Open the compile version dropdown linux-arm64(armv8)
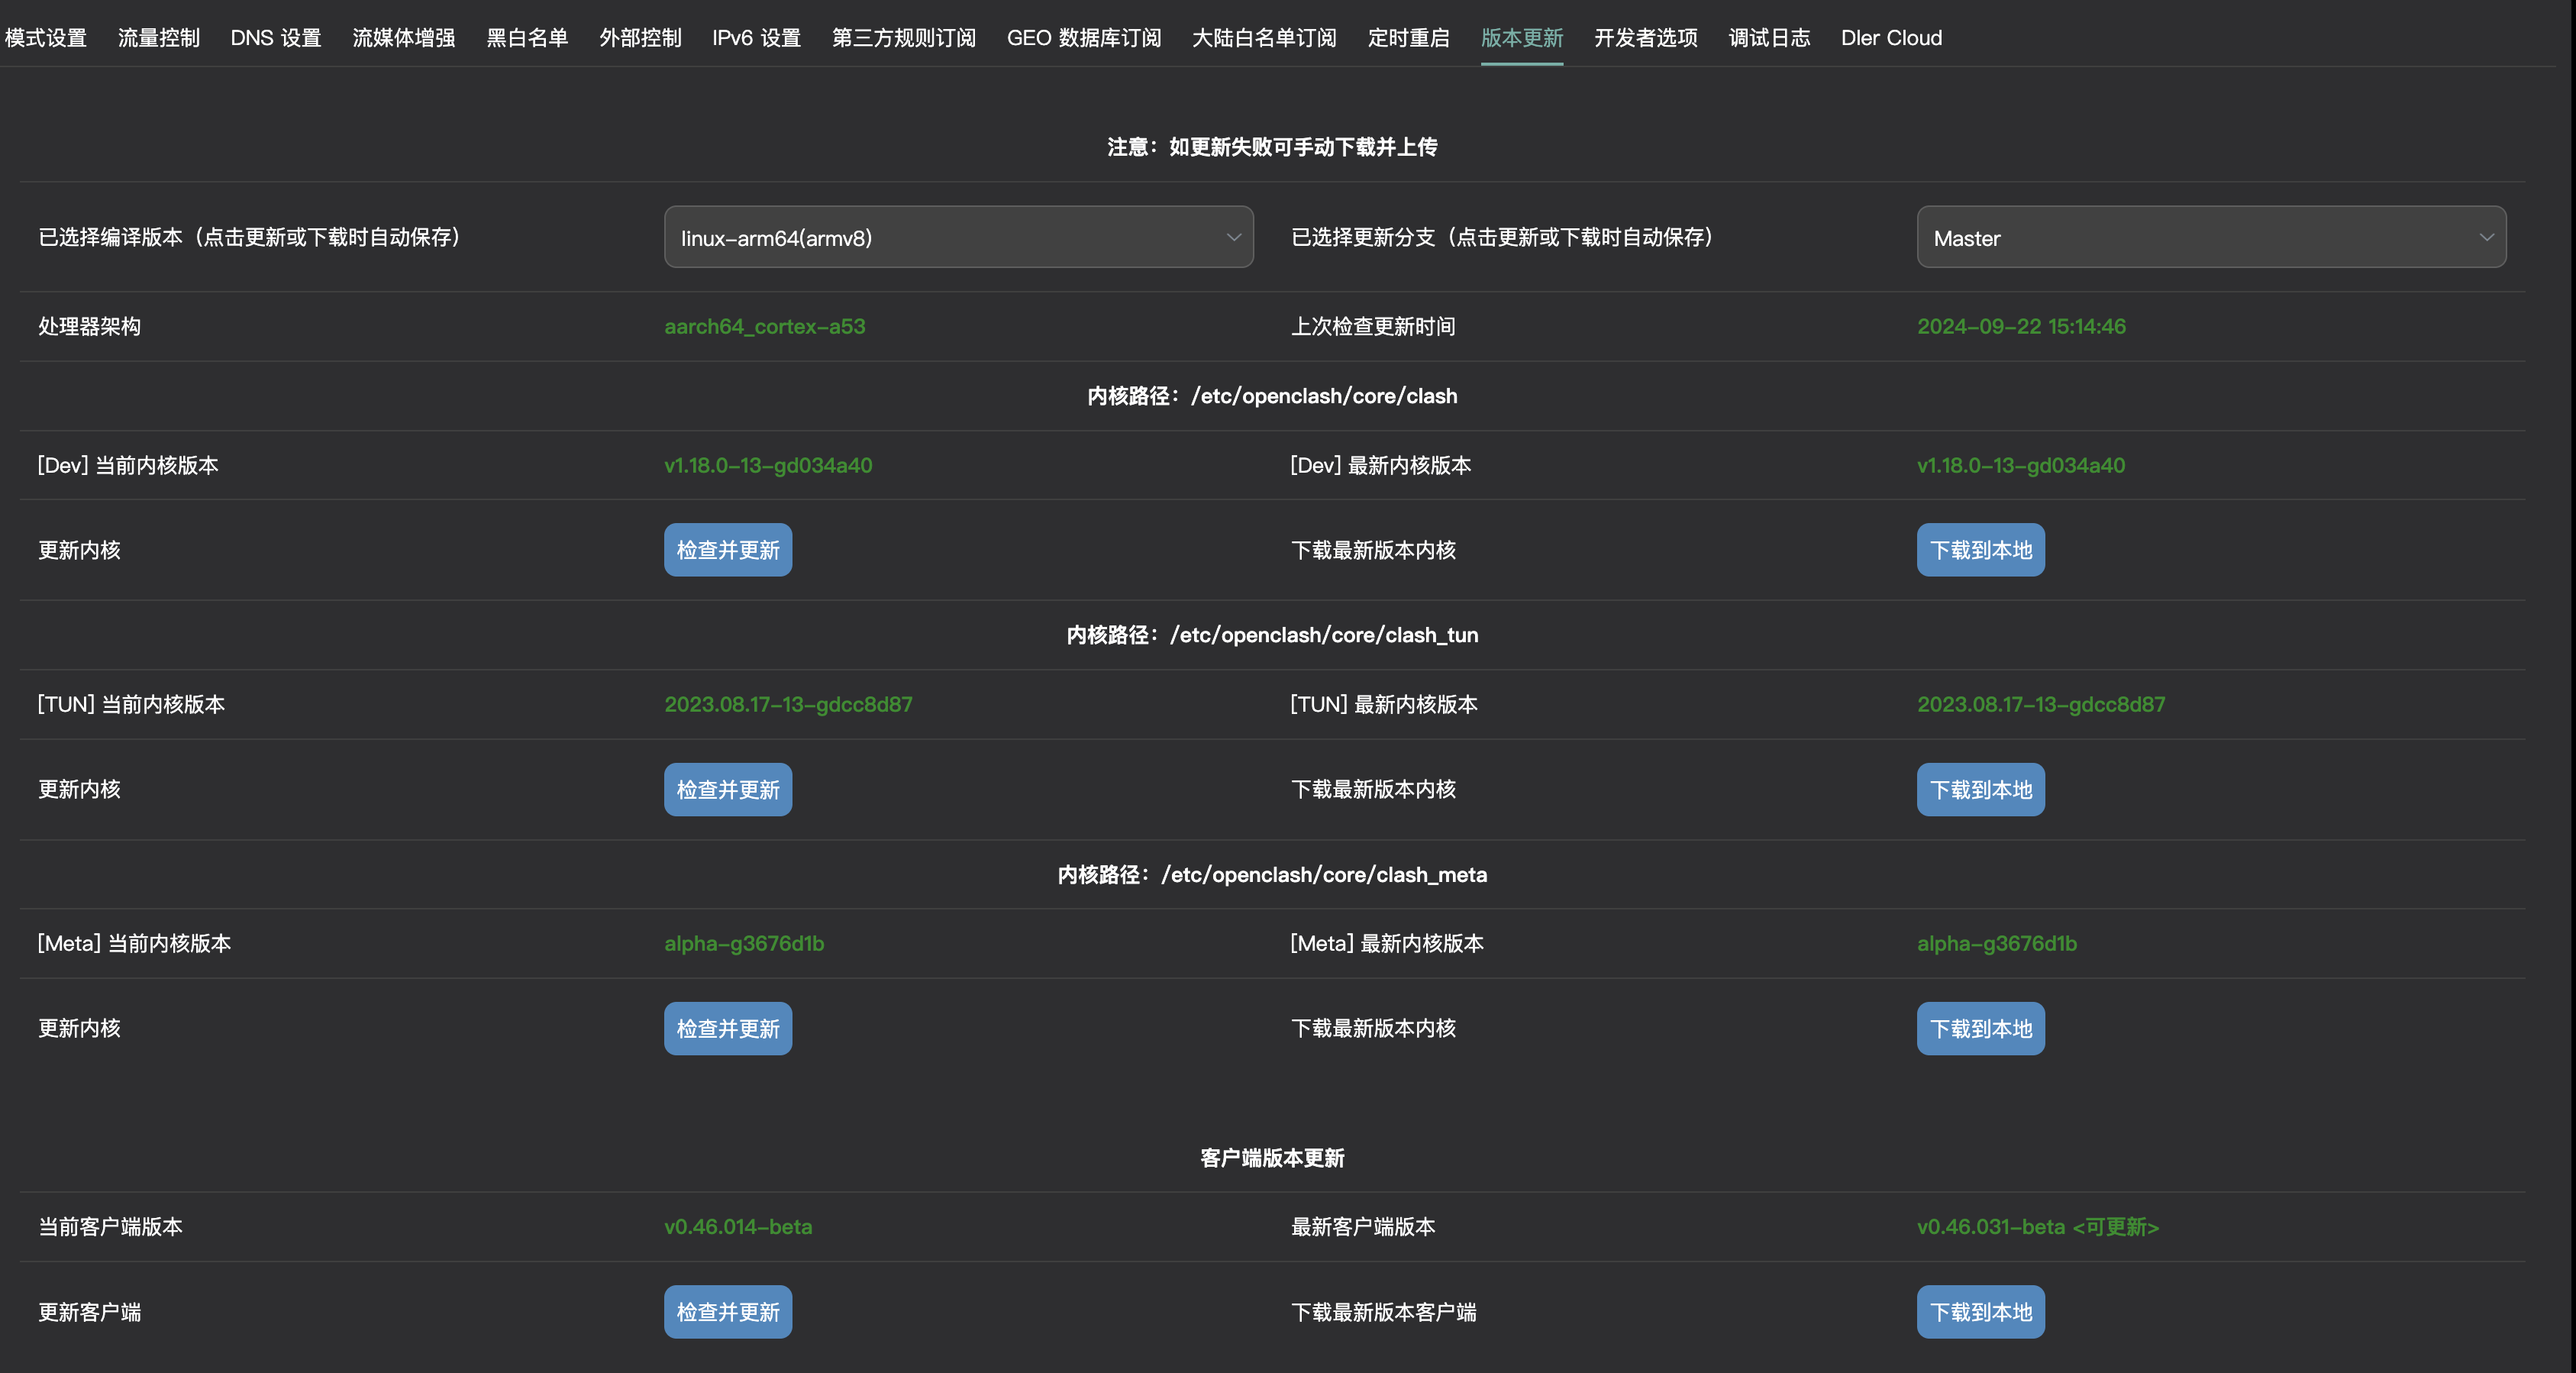This screenshot has width=2576, height=1373. click(x=958, y=238)
